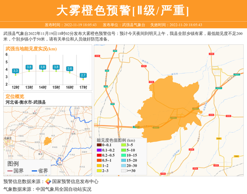Click the 失效时间：2022-11-20 18:05:43 text
This screenshot has width=247, height=194.
176,25
